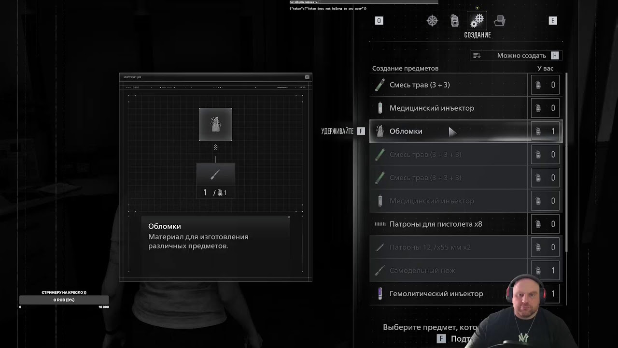Open the files folder tab icon
Screen dimensions: 618x348
[x=500, y=21]
